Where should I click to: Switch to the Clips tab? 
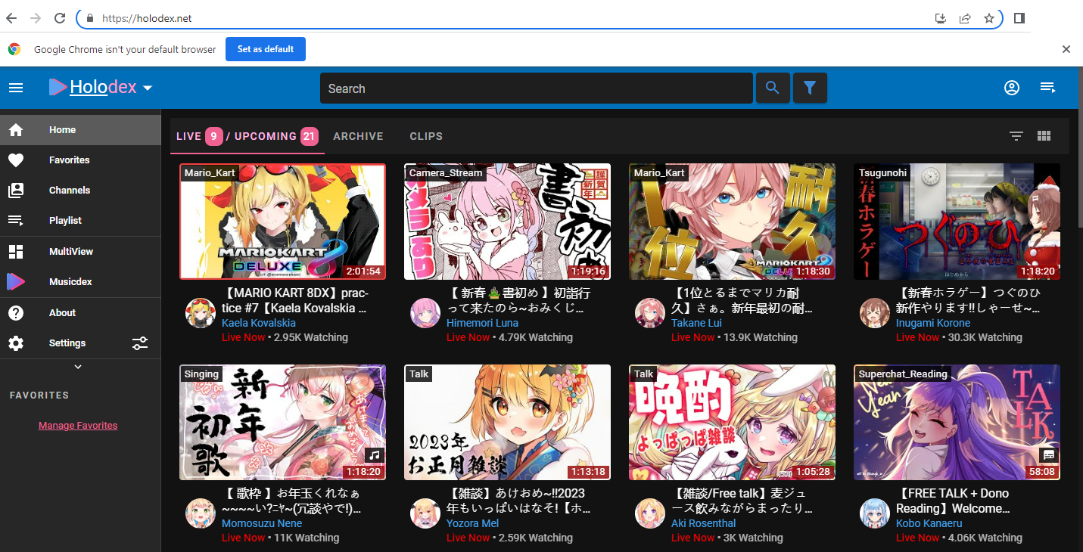click(x=426, y=136)
